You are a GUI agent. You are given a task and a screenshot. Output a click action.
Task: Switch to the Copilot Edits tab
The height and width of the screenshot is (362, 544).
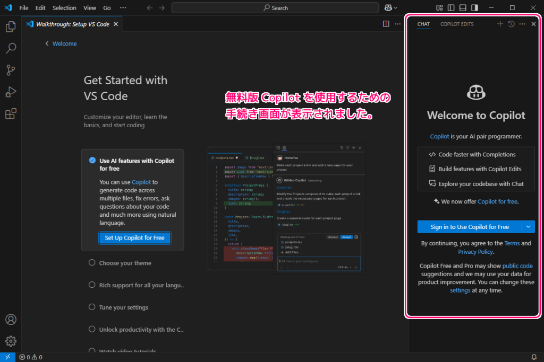tap(456, 24)
